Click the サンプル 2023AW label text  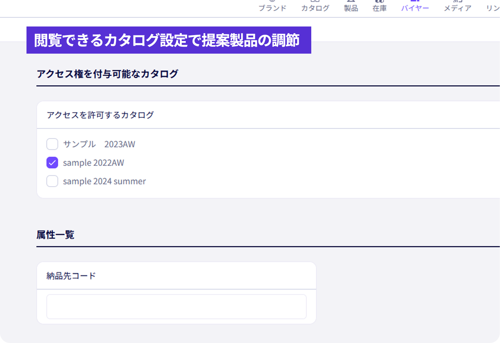click(x=99, y=144)
